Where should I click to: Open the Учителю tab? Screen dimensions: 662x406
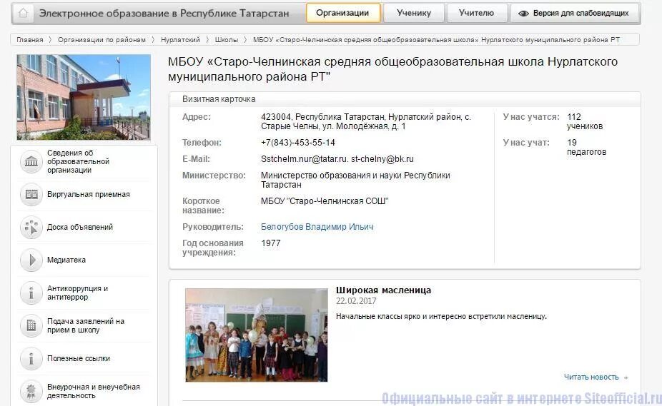476,13
